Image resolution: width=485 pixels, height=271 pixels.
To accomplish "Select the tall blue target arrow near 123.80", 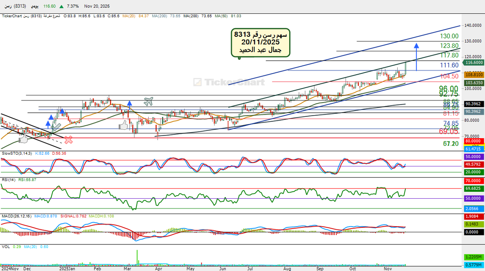I will tap(417, 58).
